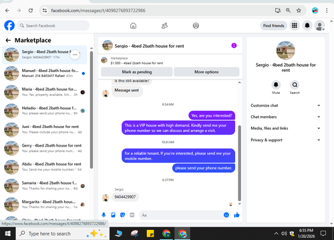
Task: Click the Windows taskbar search box
Action: point(63,233)
